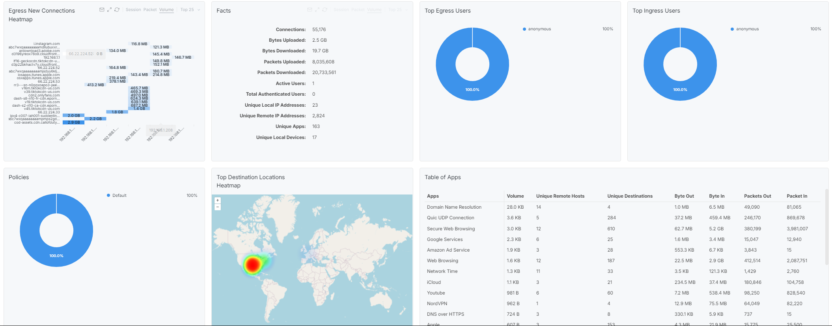Click the Top Ingress Users donut slice
The height and width of the screenshot is (326, 832).
(x=680, y=90)
